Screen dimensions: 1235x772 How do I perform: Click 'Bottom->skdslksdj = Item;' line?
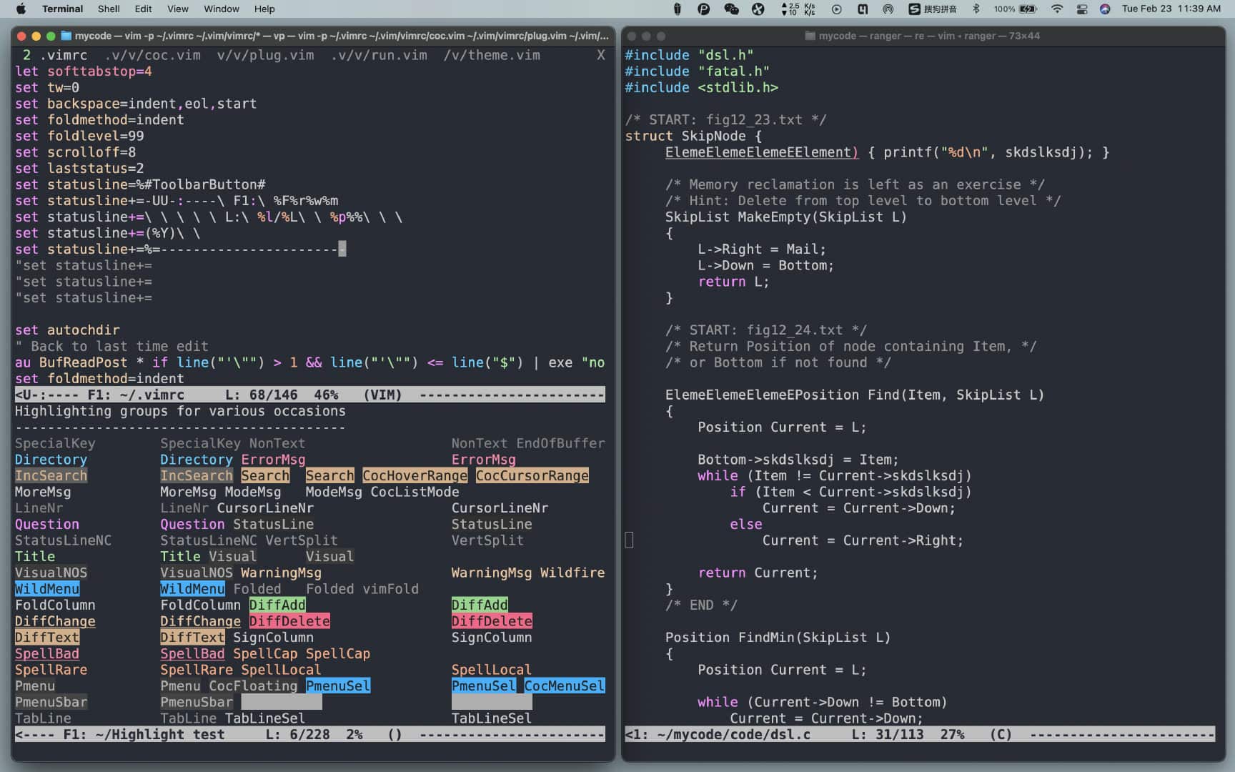(798, 460)
